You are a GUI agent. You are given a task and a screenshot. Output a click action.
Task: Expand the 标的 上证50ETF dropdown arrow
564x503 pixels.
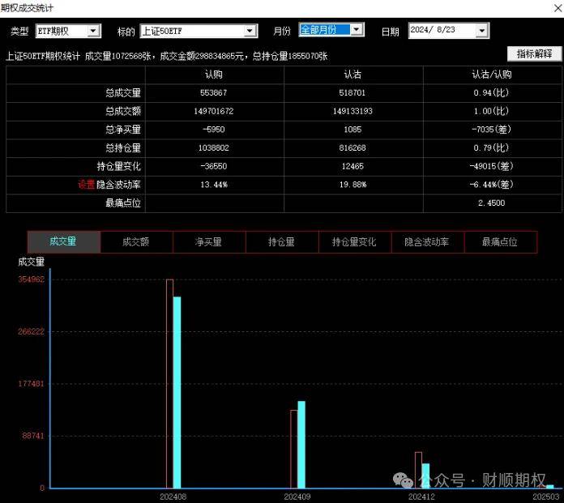pyautogui.click(x=250, y=31)
